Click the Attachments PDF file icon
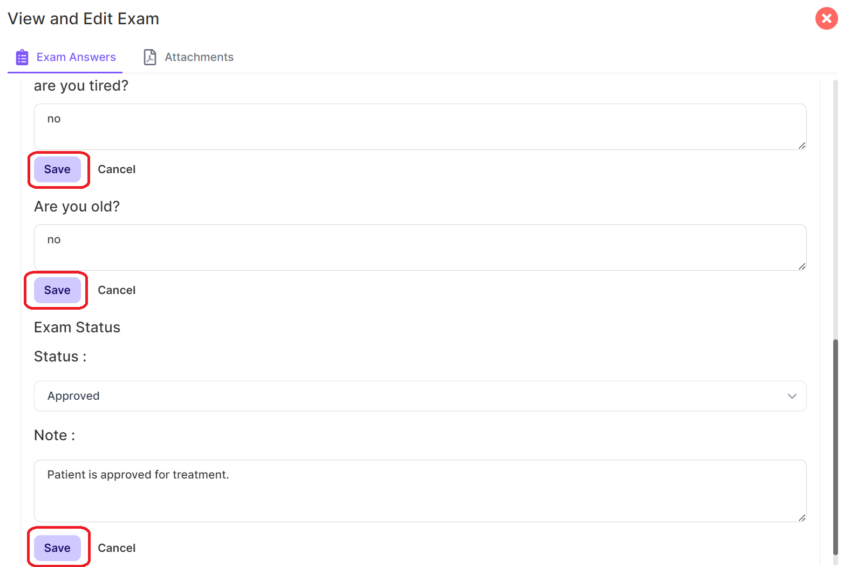Image resolution: width=844 pixels, height=567 pixels. [x=150, y=57]
